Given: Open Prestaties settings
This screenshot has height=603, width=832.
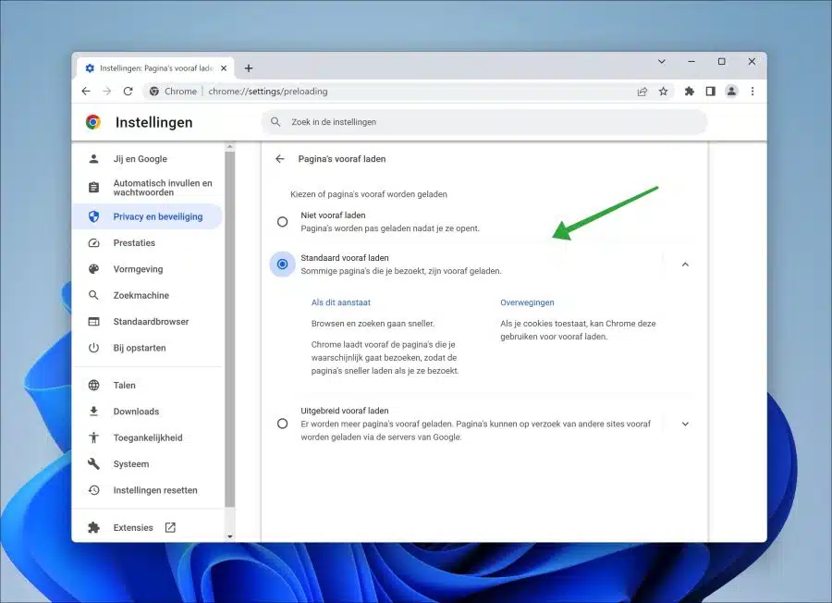Looking at the screenshot, I should coord(147,242).
